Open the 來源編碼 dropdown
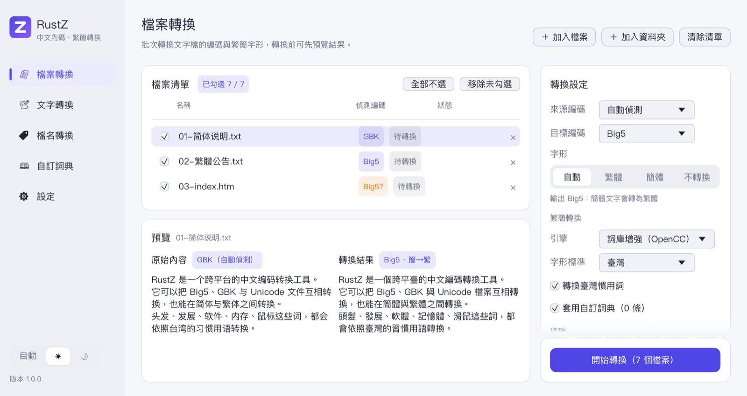 (647, 110)
